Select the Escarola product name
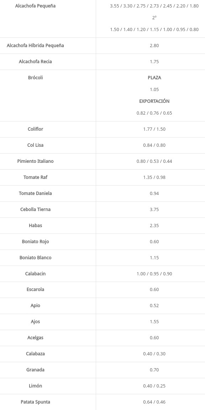Screen dimensions: 205x410 pyautogui.click(x=36, y=289)
